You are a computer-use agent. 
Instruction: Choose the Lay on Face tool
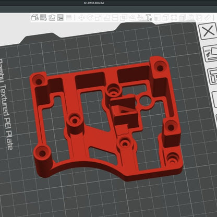[106, 18]
